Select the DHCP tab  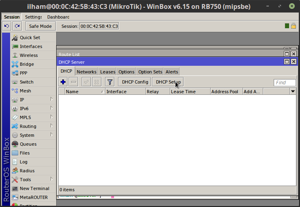click(x=66, y=71)
